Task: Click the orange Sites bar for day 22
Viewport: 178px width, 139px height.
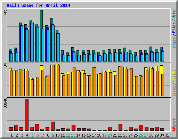Action: pos(121,81)
